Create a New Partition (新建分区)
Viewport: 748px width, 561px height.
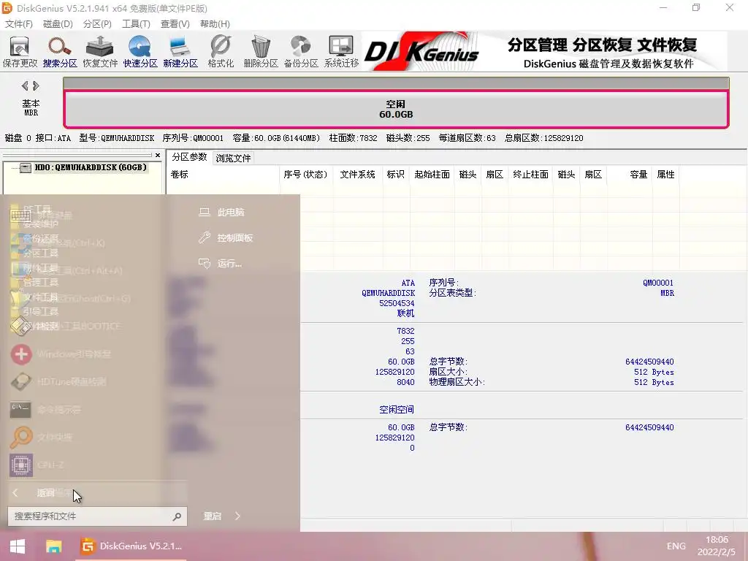point(180,52)
